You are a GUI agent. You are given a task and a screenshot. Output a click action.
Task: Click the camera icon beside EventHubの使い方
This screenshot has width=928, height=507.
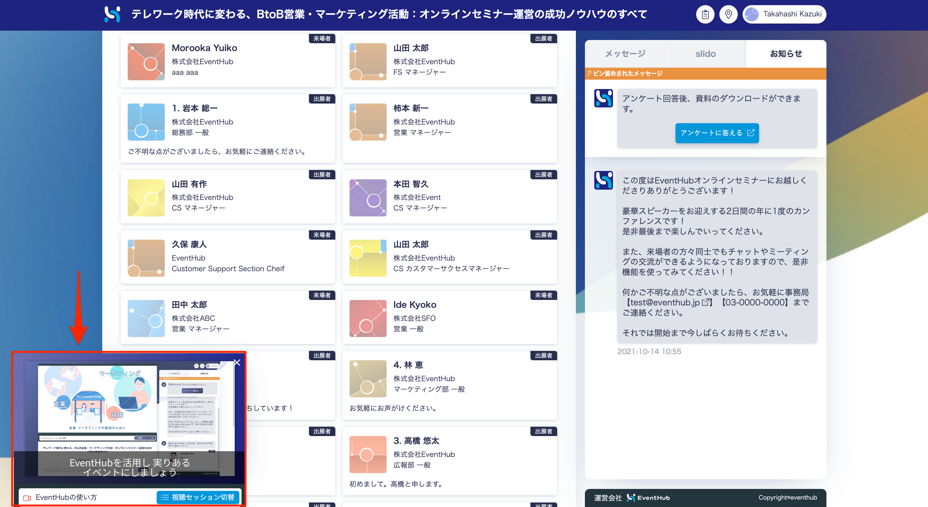[27, 498]
